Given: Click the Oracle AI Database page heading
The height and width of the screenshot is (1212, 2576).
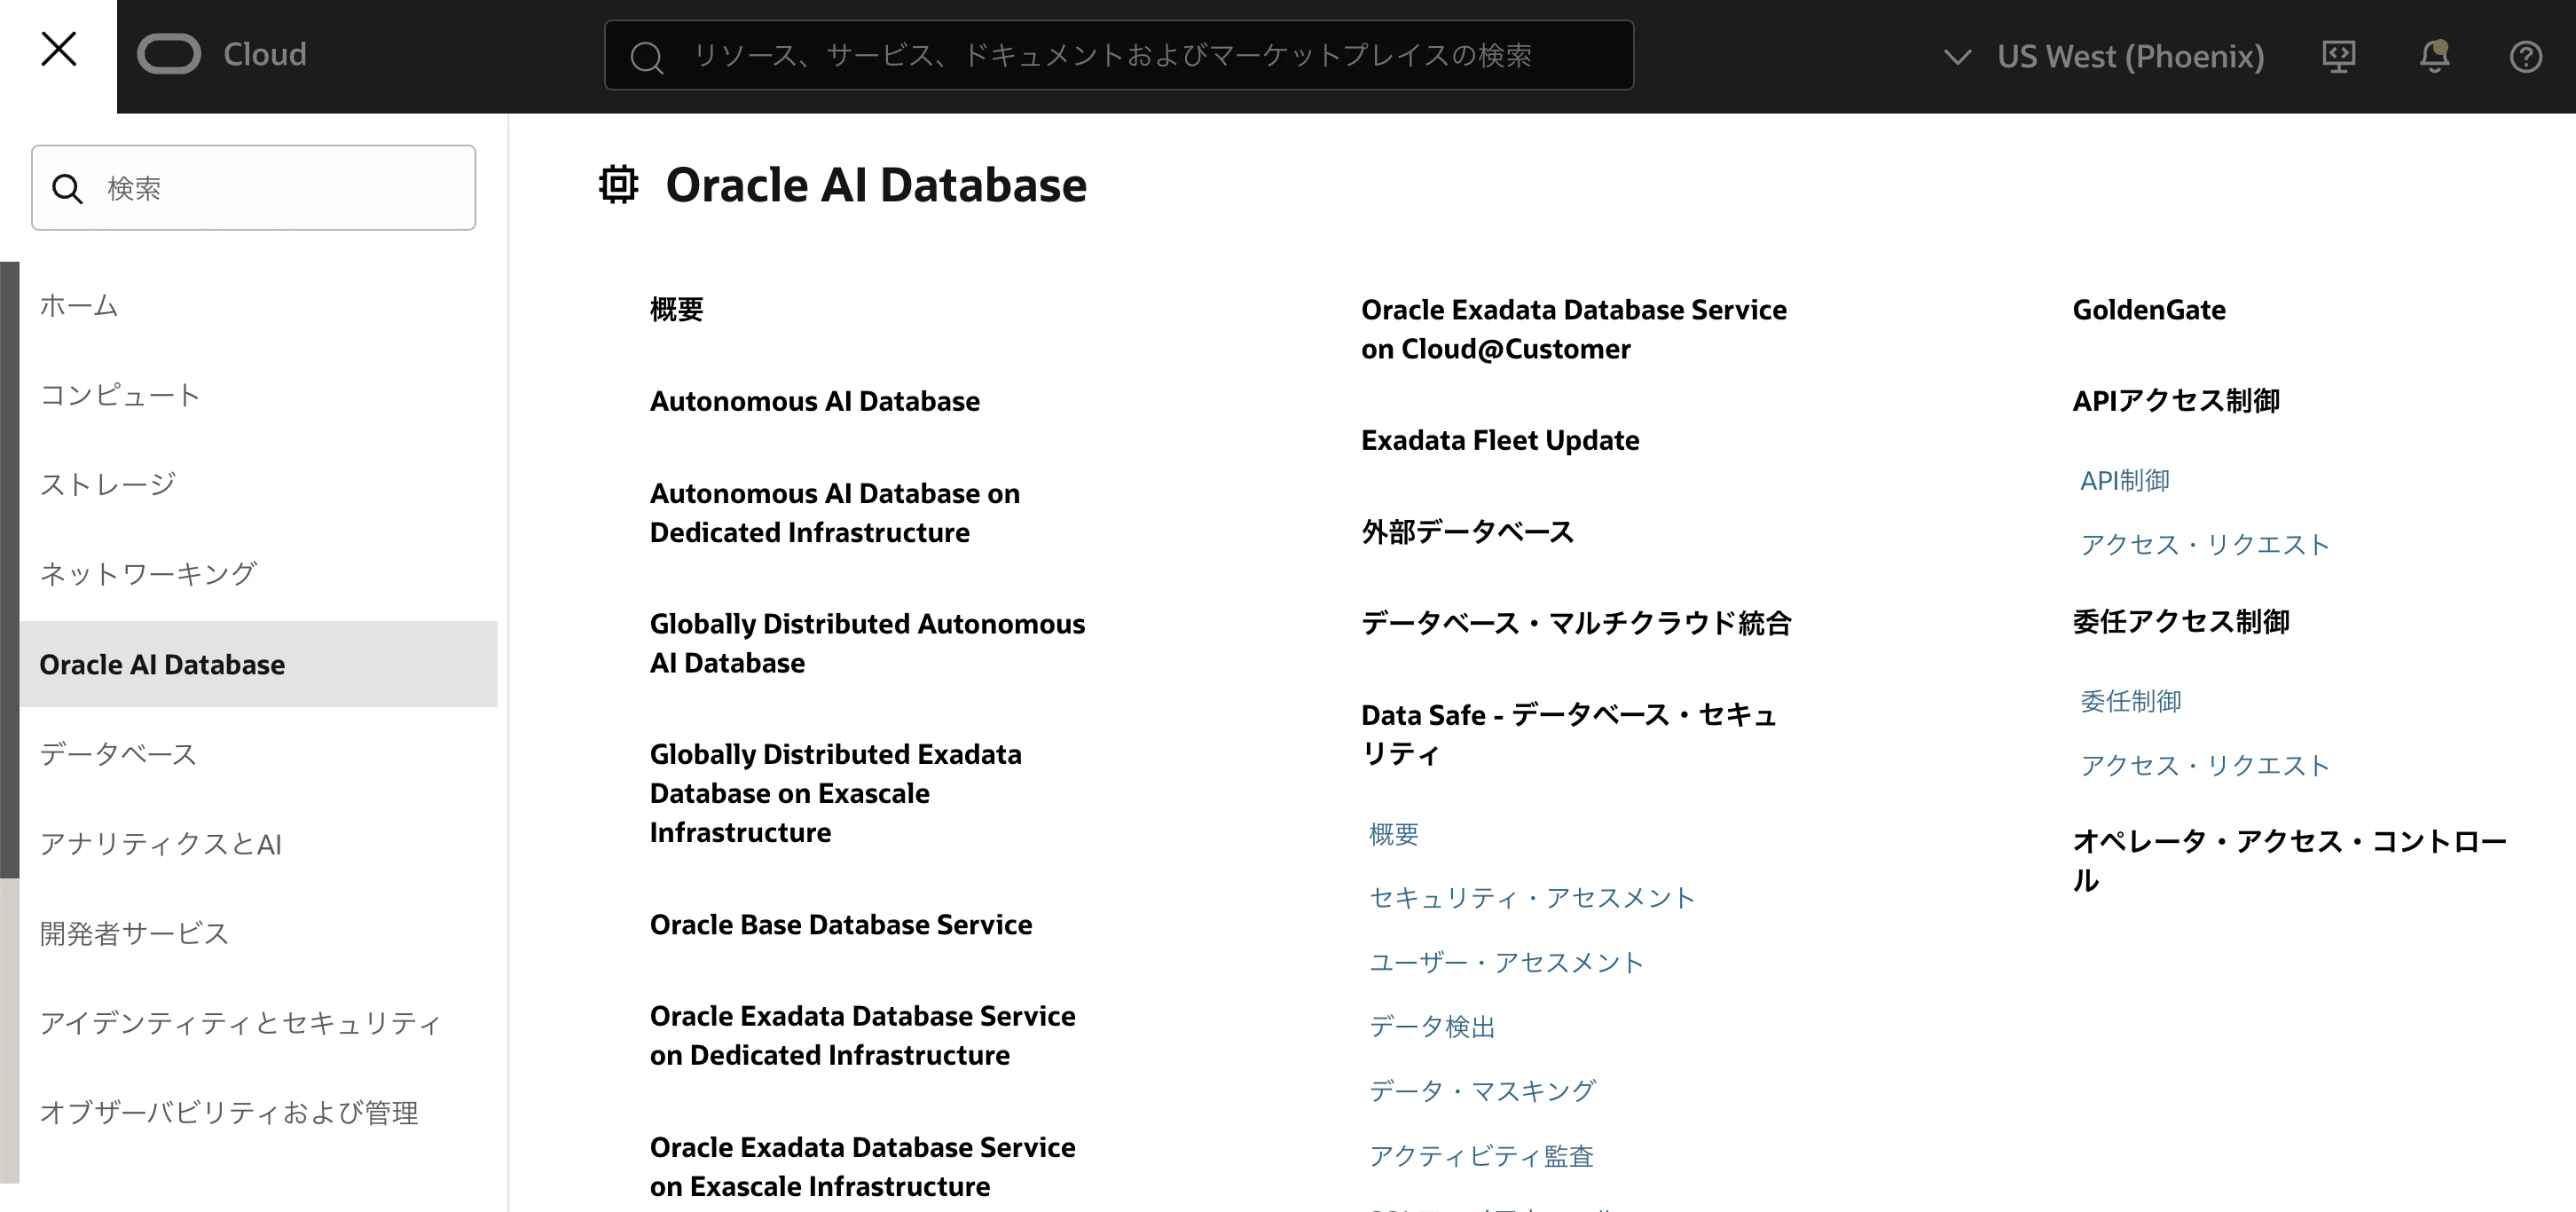Looking at the screenshot, I should 875,185.
